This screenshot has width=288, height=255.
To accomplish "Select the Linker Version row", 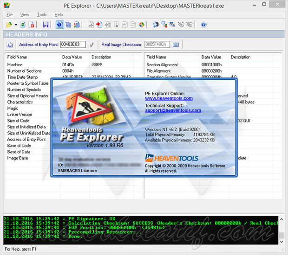I will pos(28,115).
